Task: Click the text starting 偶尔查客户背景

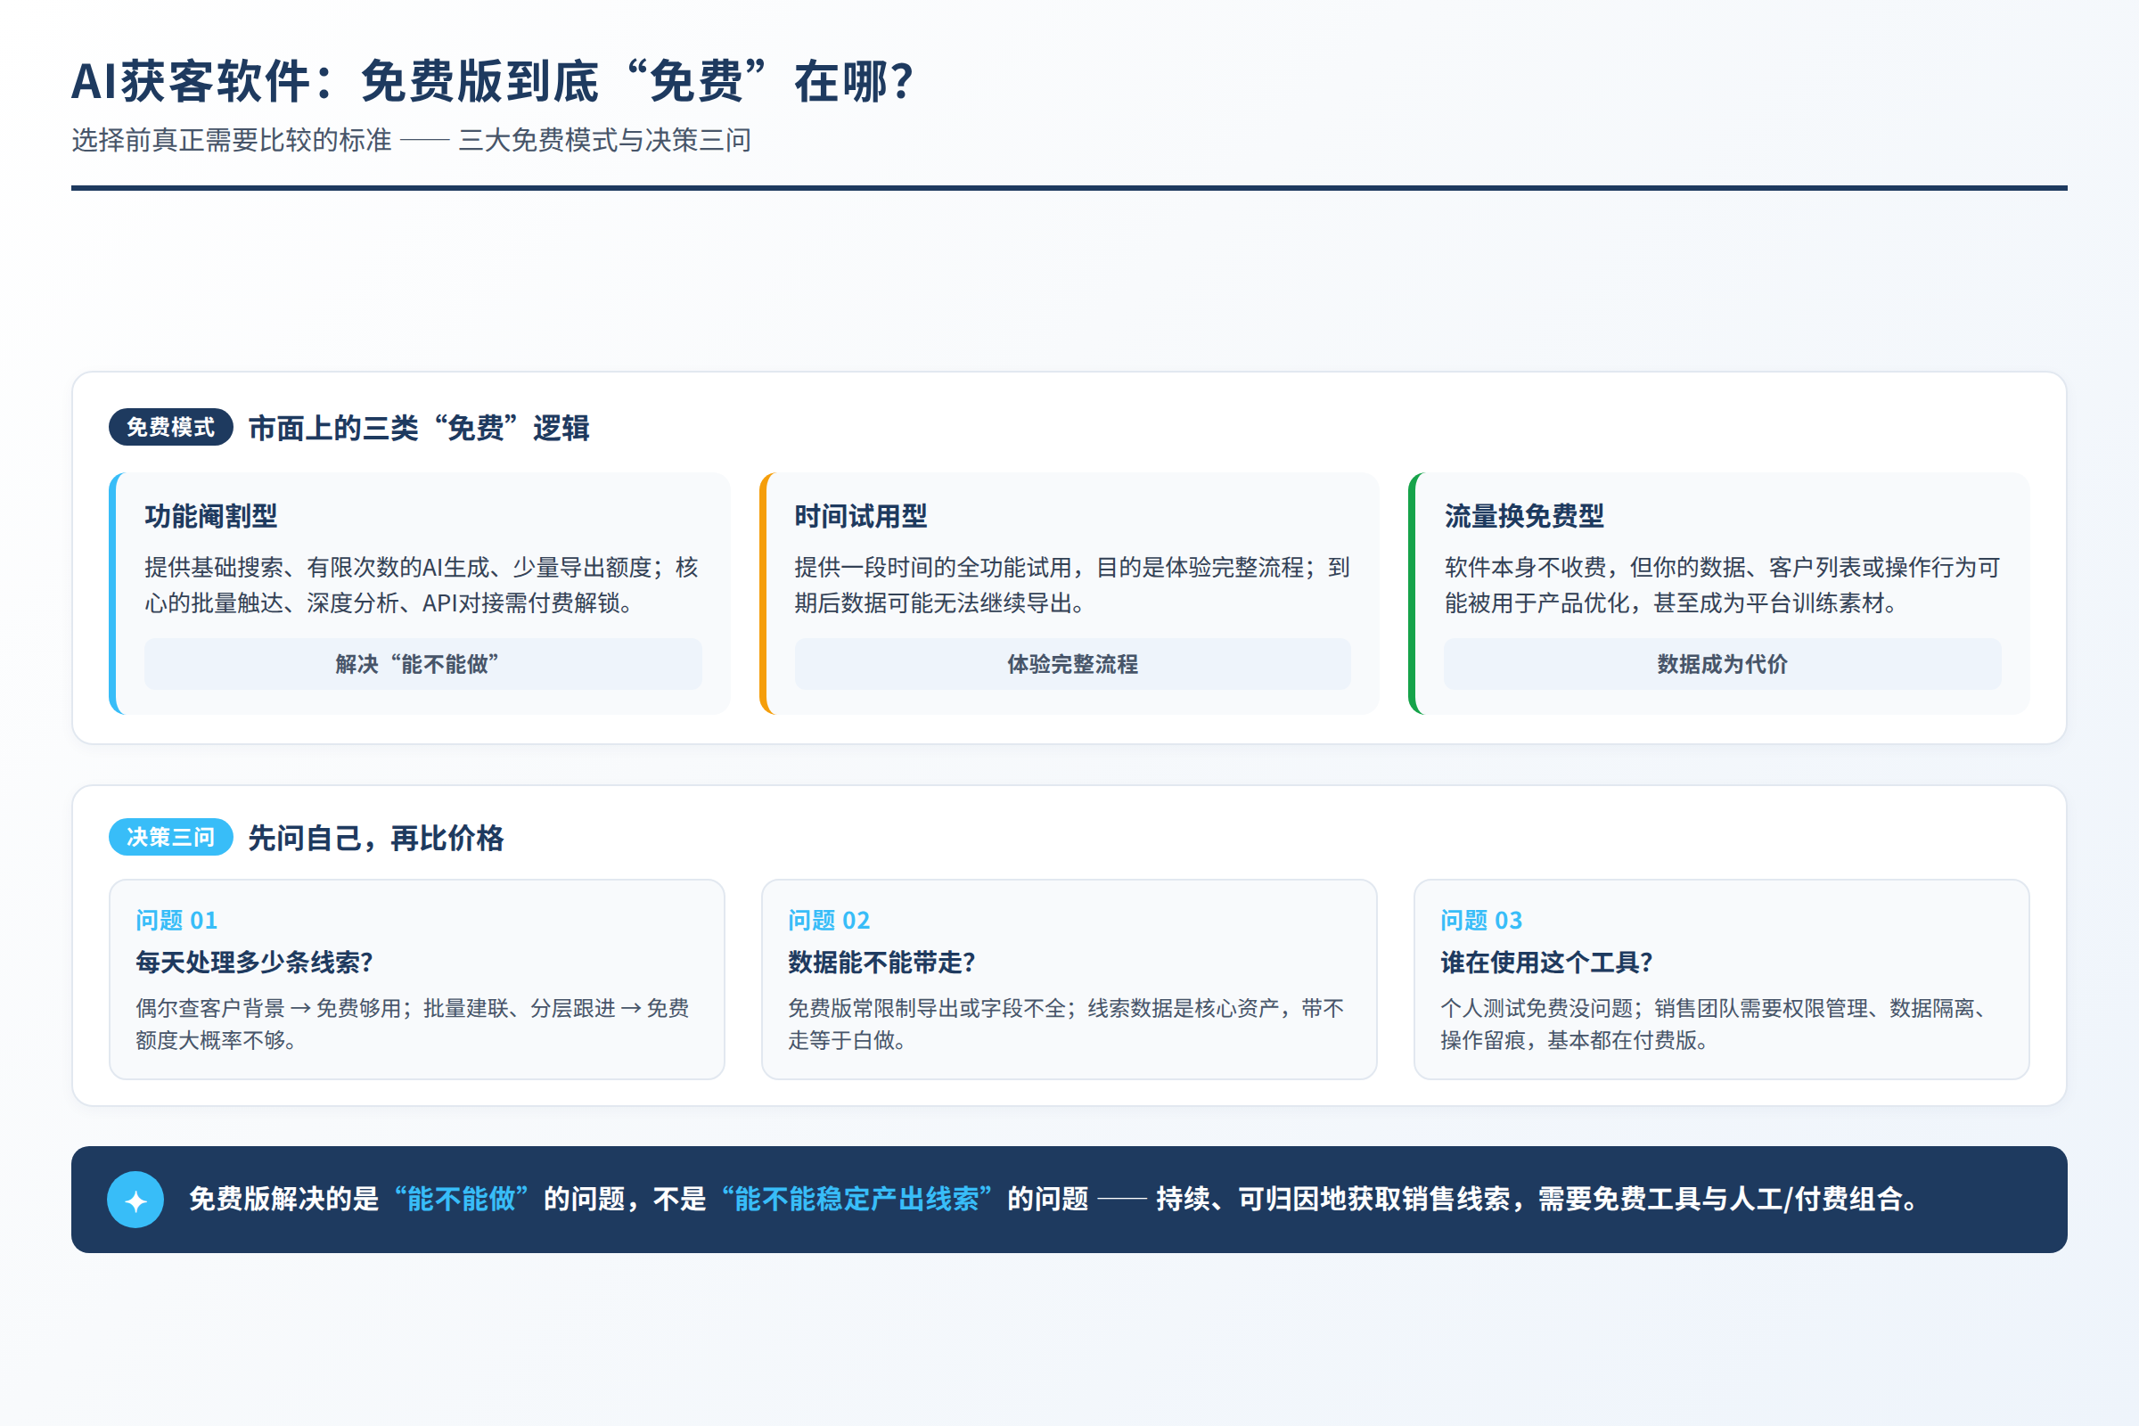Action: (x=413, y=1024)
